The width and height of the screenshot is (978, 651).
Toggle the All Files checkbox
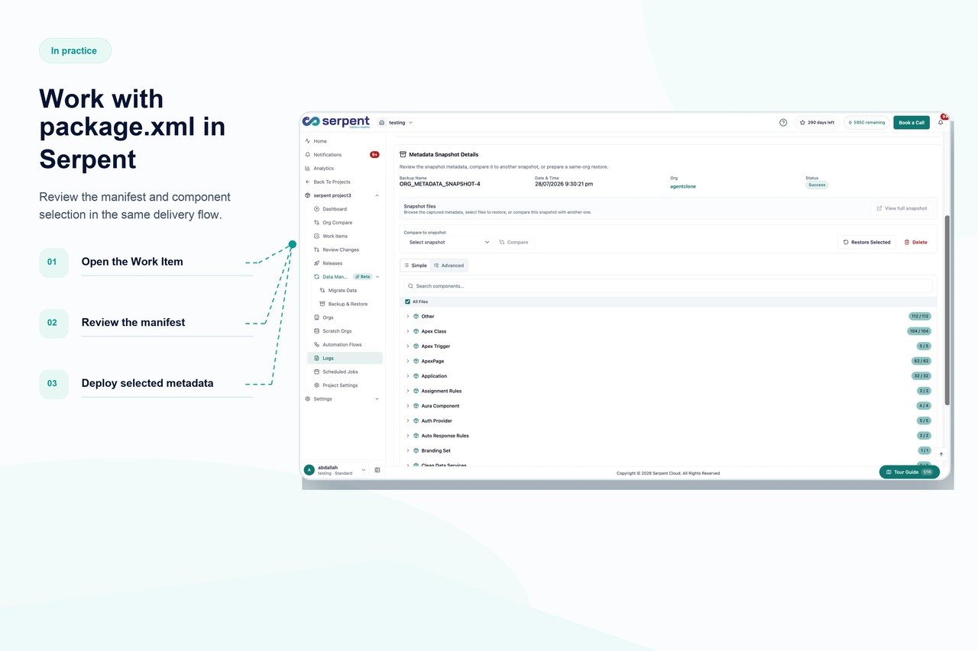(407, 301)
